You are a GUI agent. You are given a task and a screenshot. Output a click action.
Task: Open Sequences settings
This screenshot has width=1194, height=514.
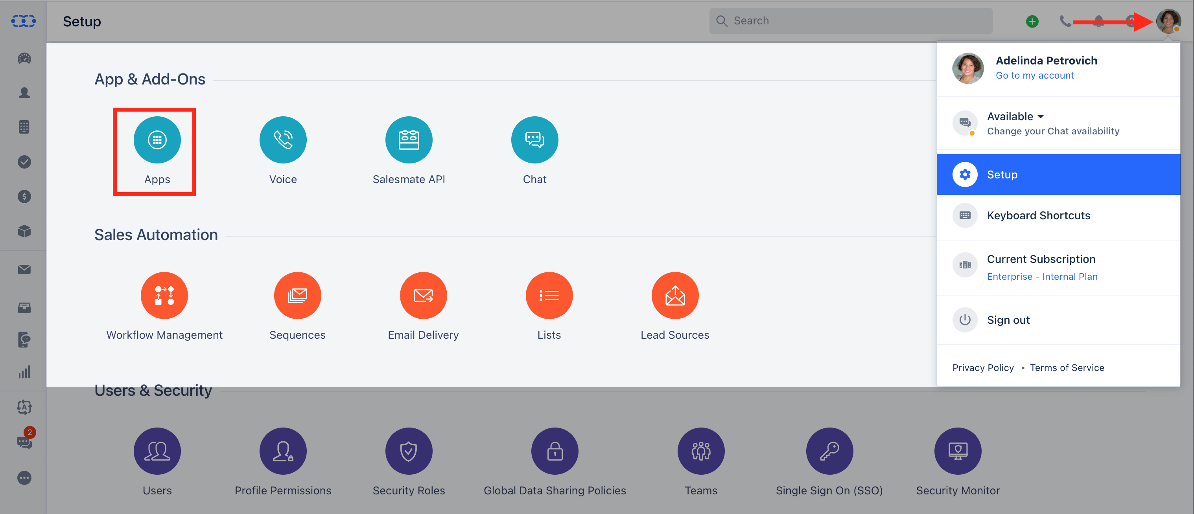click(298, 296)
